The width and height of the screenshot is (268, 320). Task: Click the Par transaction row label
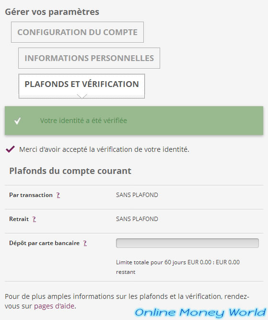click(x=31, y=195)
